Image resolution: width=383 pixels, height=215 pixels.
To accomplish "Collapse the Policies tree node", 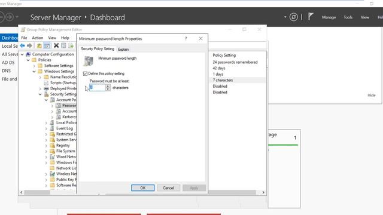I will pos(28,60).
